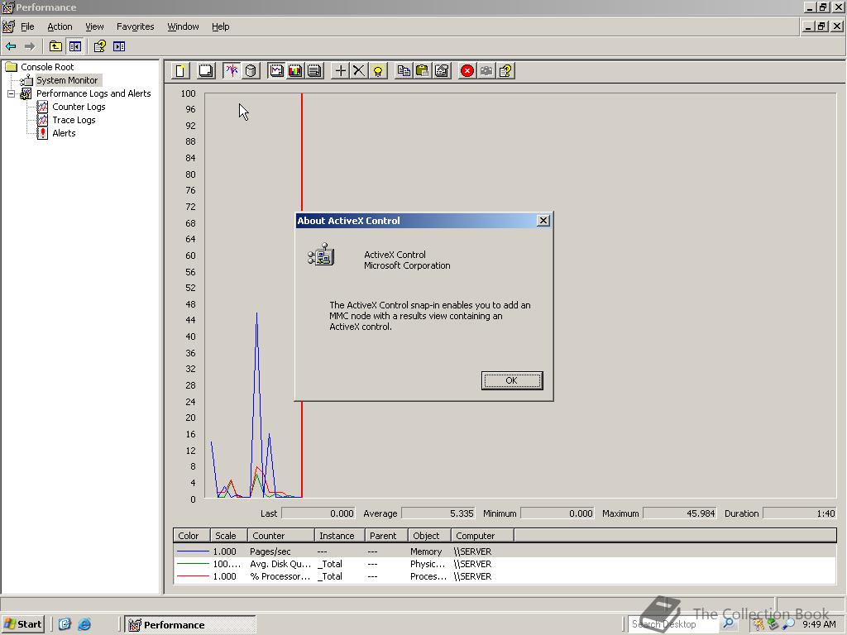Click the red Freeze Display icon
This screenshot has width=847, height=635.
point(467,71)
